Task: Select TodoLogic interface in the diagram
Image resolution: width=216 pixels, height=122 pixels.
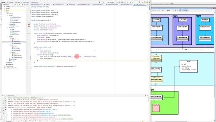Action: click(x=156, y=58)
